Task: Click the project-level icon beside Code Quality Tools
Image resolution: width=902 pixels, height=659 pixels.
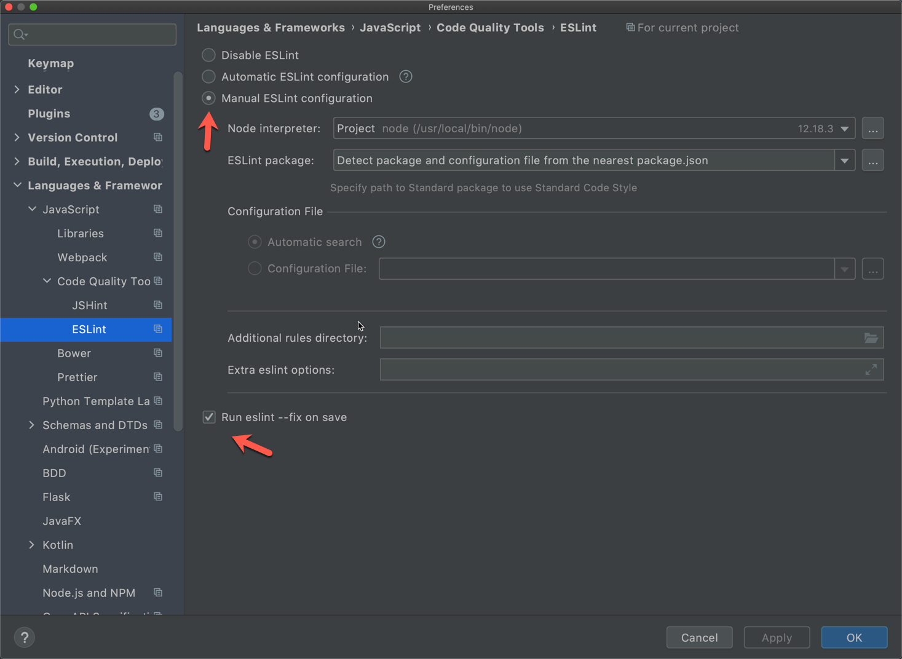Action: coord(158,282)
